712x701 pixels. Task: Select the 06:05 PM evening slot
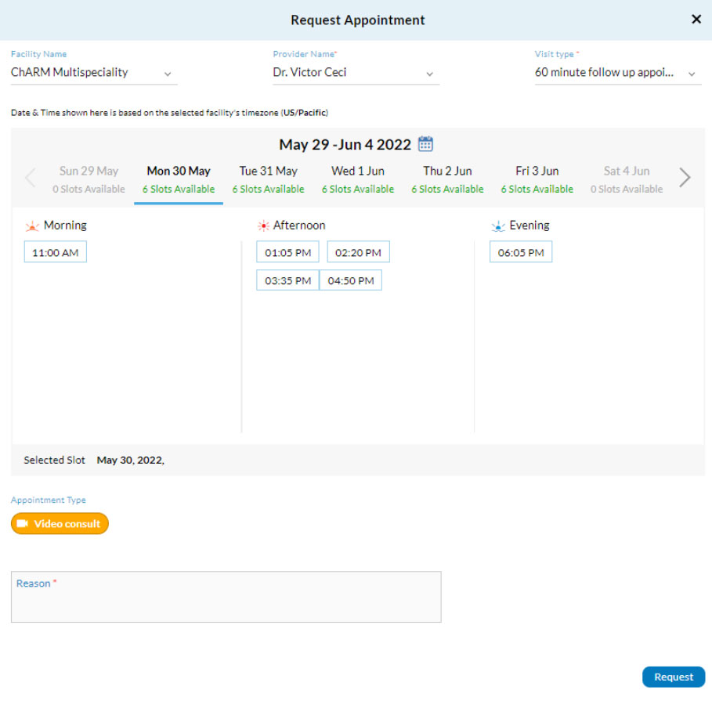[521, 252]
